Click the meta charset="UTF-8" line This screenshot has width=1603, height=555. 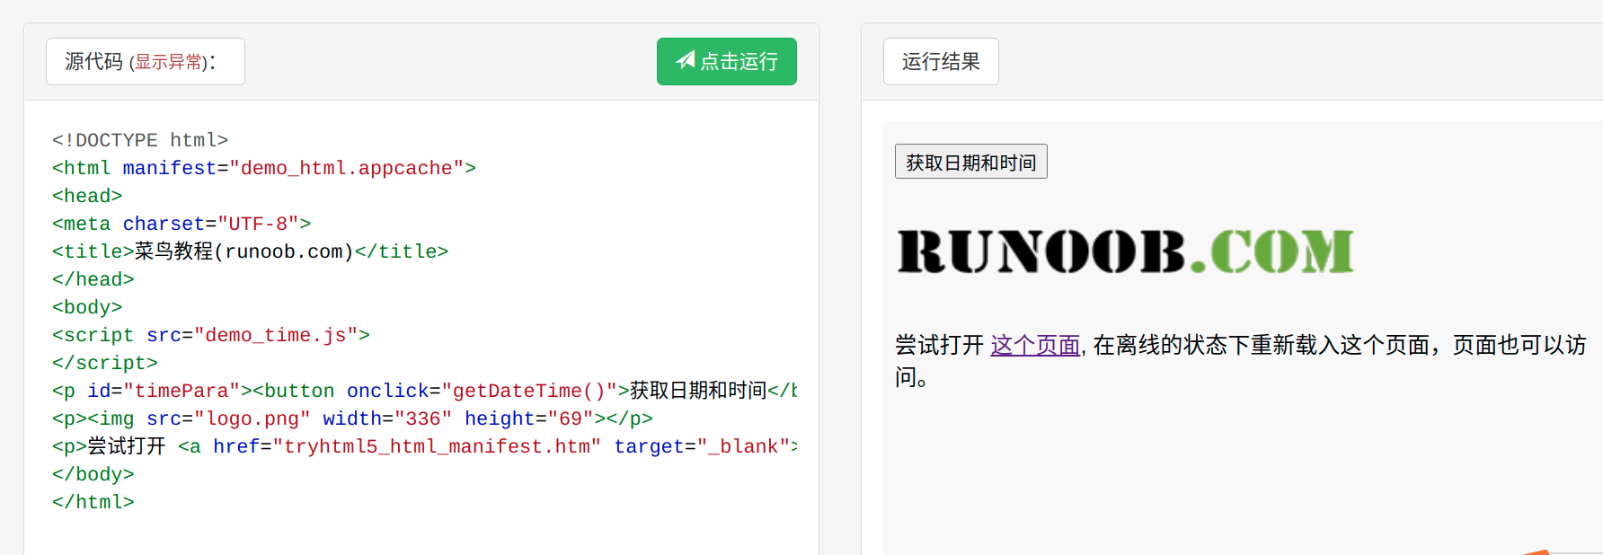[182, 224]
